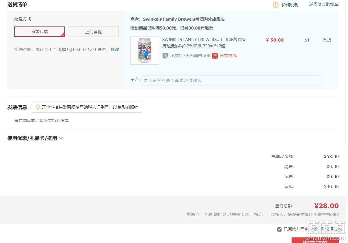Click the 返现 amount -¥30.00
This screenshot has width=348, height=243.
(x=330, y=187)
